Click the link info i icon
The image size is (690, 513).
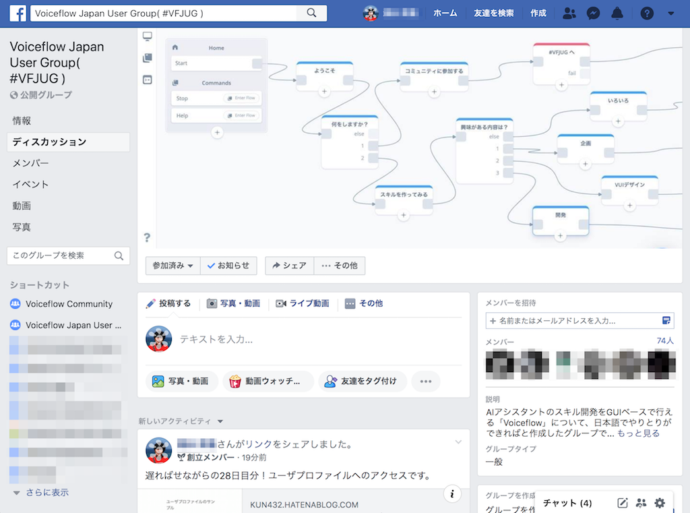pos(452,494)
